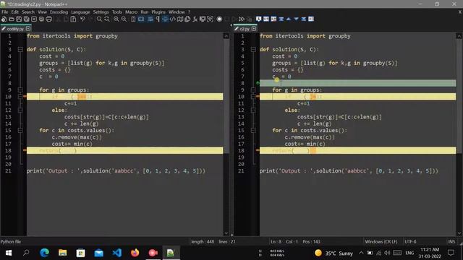Close the current document using toolbar icon

coord(34,19)
